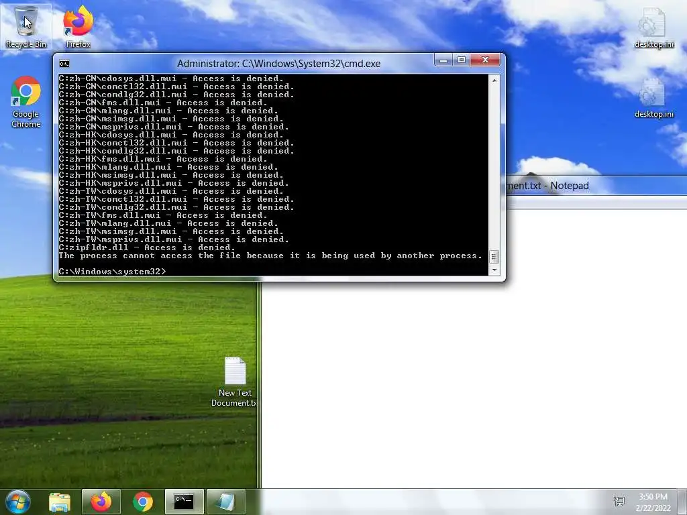Click the cmd window title bar text
This screenshot has width=687, height=515.
278,64
